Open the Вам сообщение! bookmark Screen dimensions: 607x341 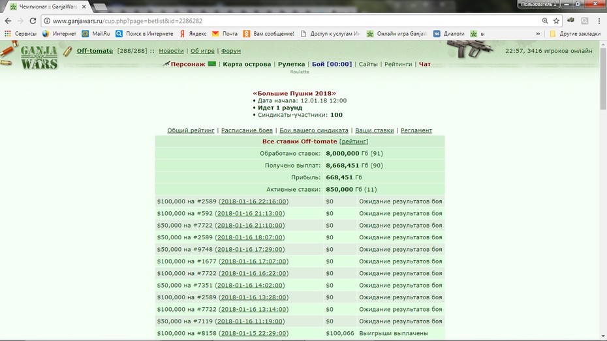click(x=269, y=34)
